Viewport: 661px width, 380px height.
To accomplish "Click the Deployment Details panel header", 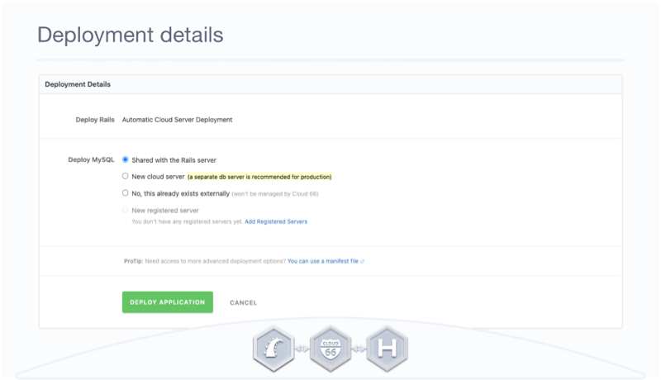I will pyautogui.click(x=330, y=84).
